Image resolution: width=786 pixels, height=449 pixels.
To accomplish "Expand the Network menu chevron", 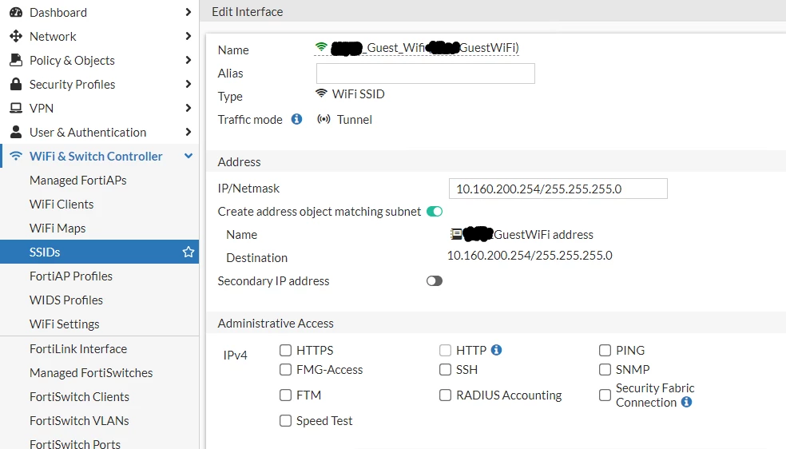I will tap(188, 36).
